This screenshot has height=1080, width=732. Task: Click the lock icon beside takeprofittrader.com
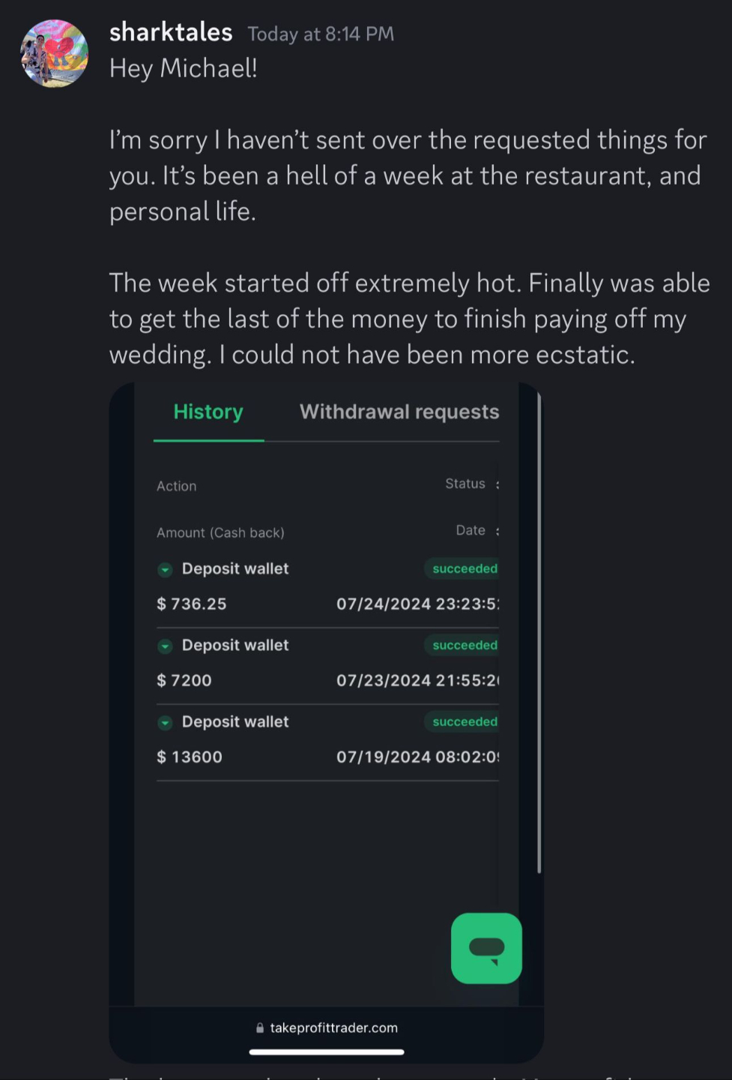click(x=260, y=1028)
